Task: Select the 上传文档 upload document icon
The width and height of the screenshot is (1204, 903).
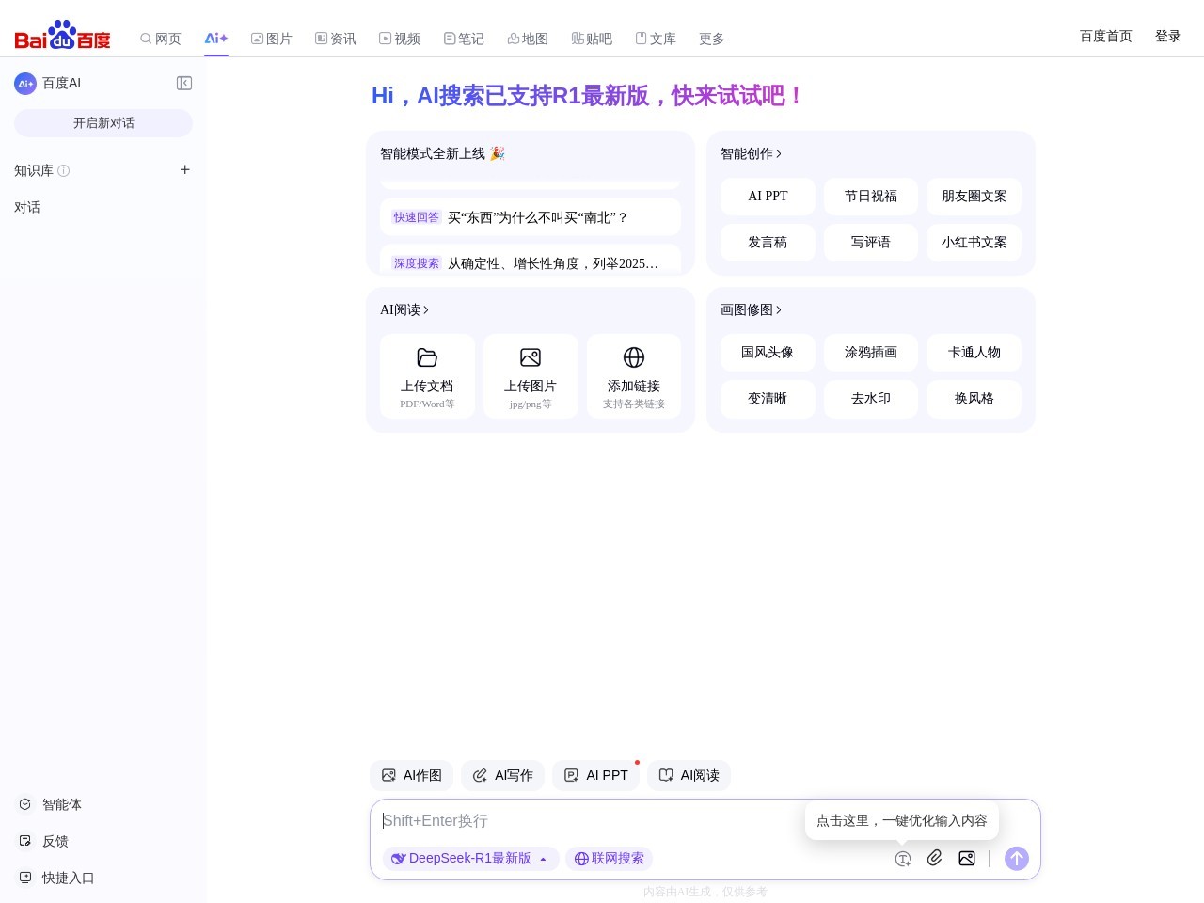Action: click(x=427, y=357)
